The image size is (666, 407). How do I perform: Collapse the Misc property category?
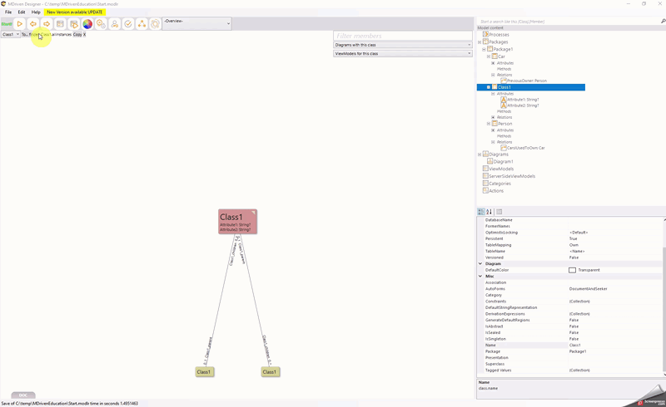coord(480,277)
